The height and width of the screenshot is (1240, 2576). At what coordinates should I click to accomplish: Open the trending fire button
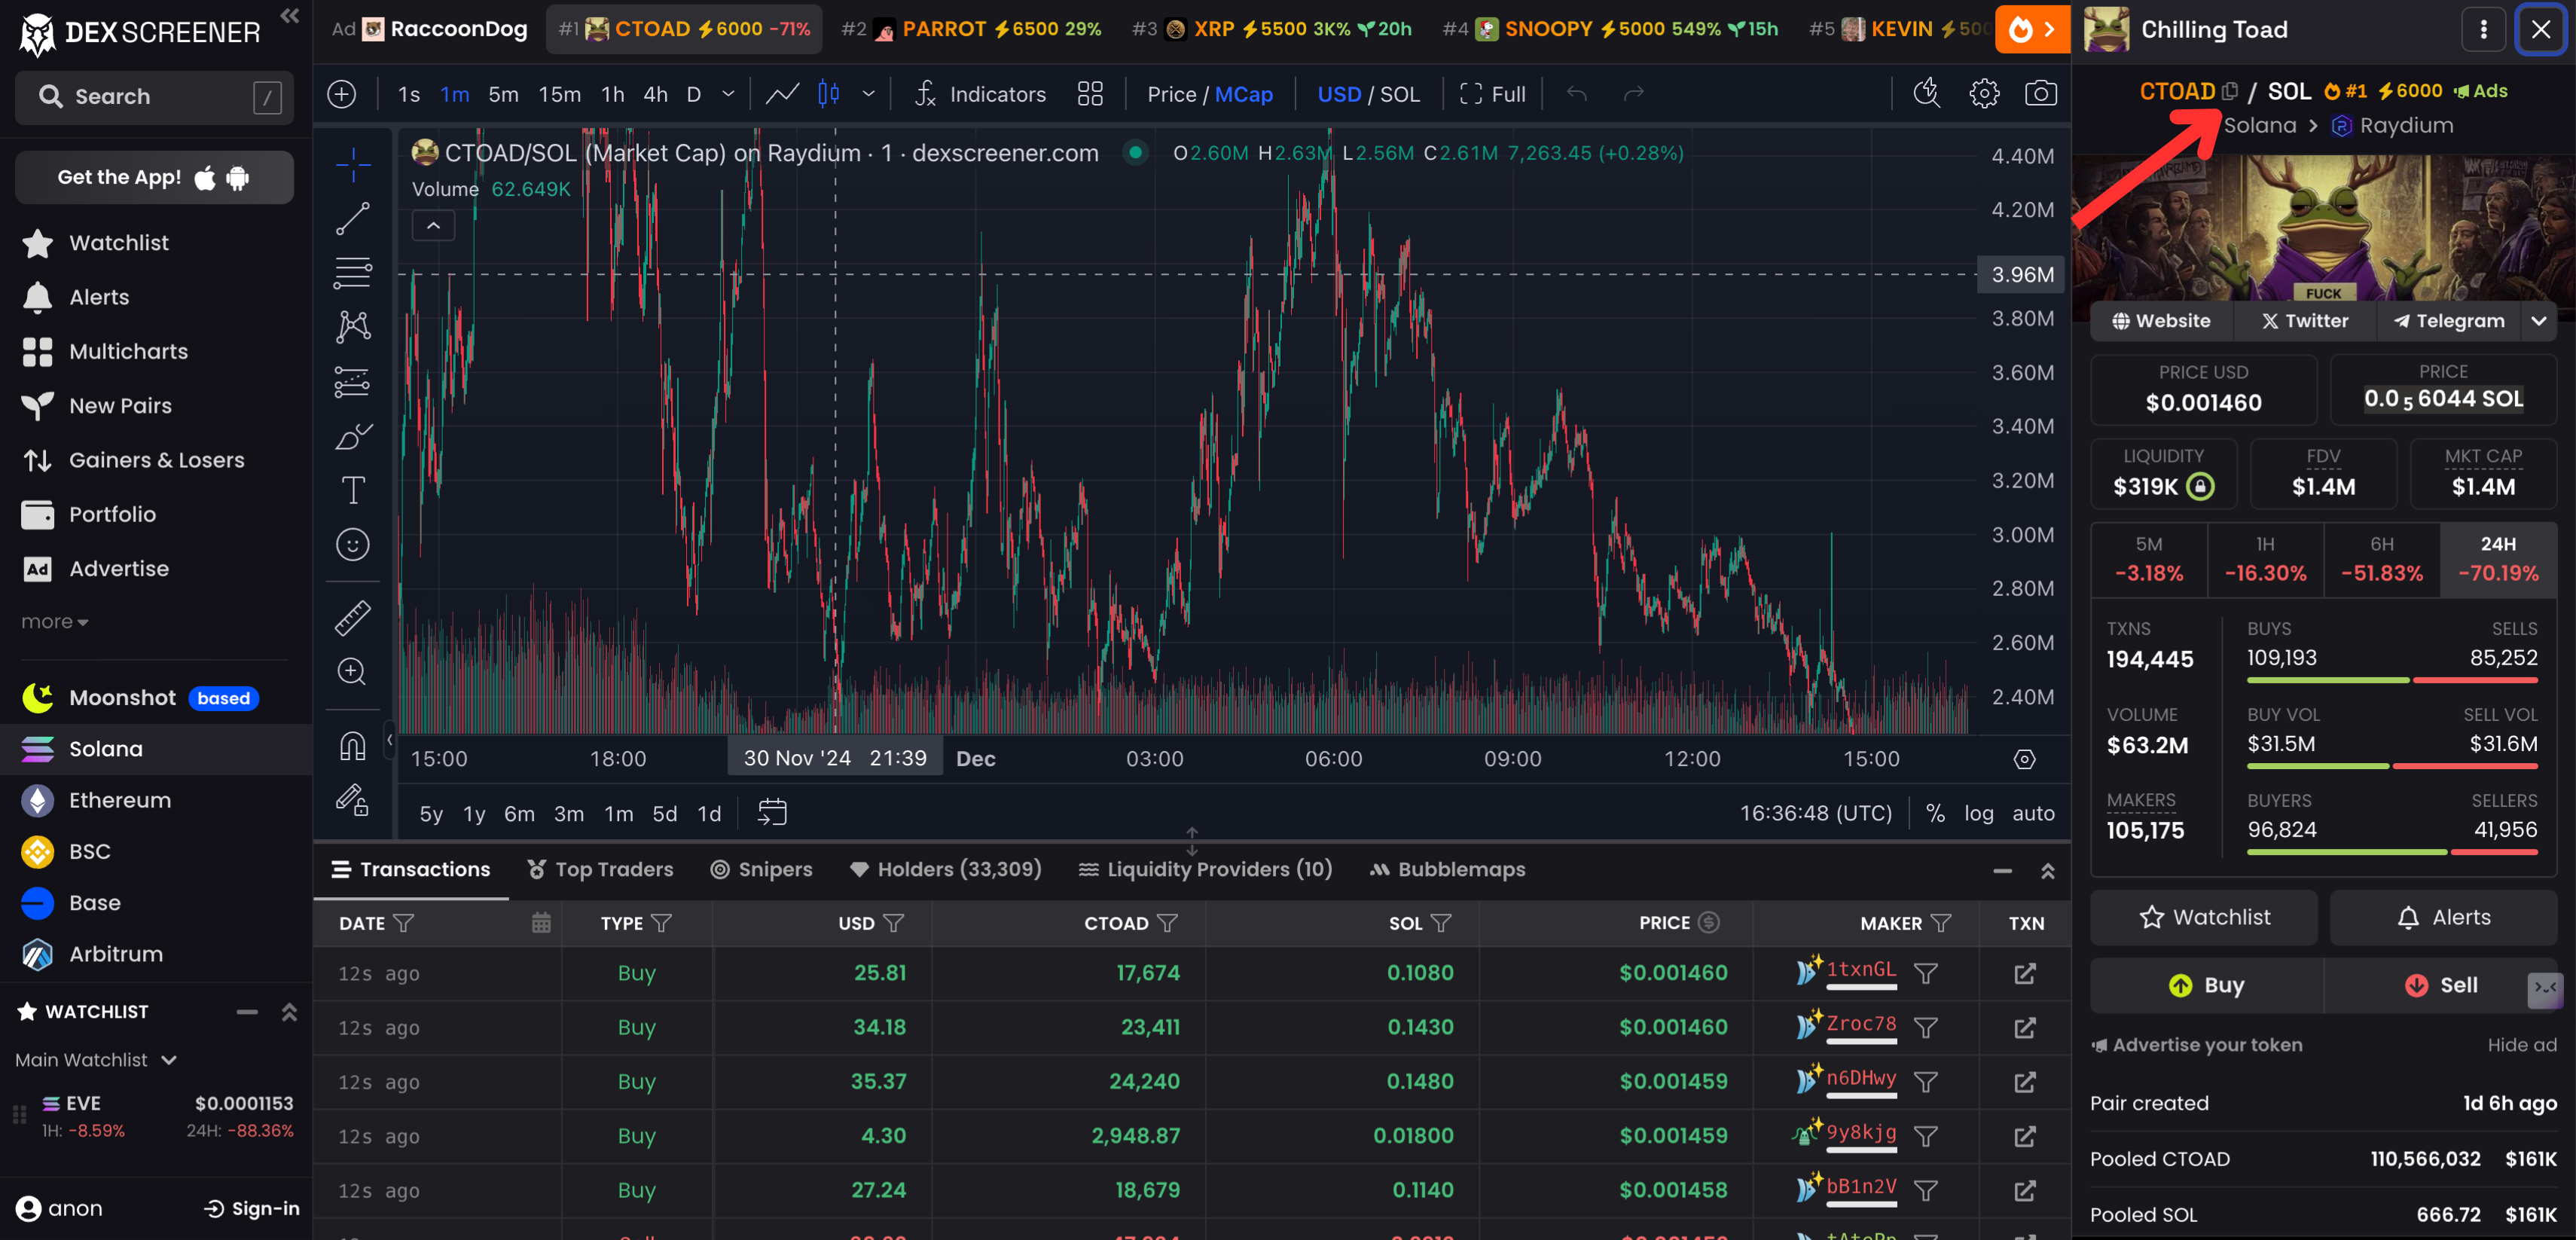[x=2031, y=30]
